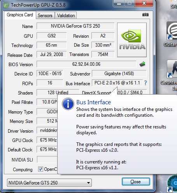The width and height of the screenshot is (177, 193).
Task: Click the info icon in Bus Interface tooltip
Action: 68,104
